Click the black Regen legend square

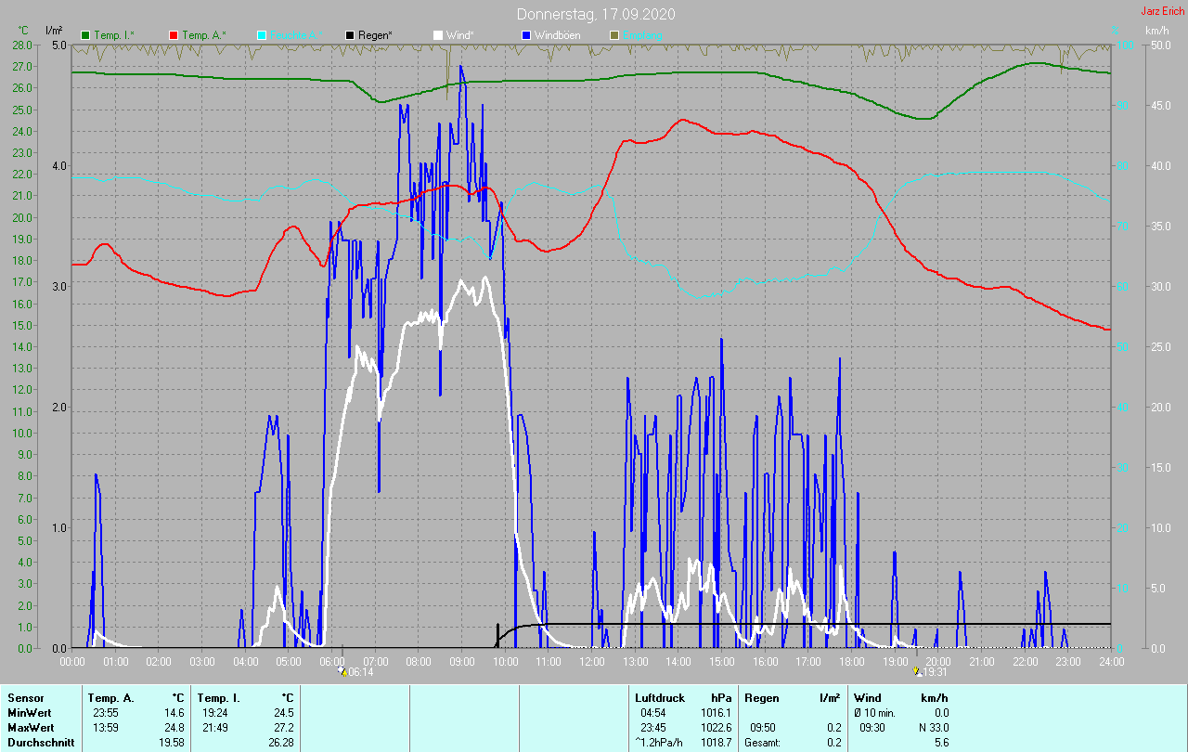click(350, 35)
